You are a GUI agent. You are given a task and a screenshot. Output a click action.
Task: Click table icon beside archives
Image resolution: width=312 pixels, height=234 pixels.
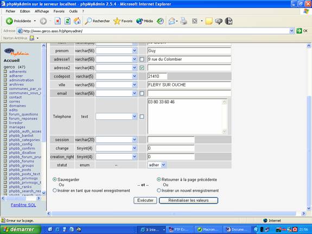[x=5, y=84]
